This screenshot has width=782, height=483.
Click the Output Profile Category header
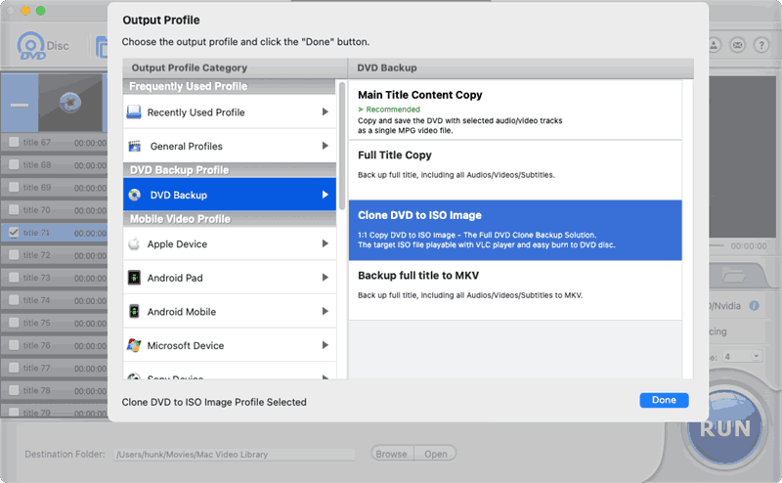pos(235,67)
